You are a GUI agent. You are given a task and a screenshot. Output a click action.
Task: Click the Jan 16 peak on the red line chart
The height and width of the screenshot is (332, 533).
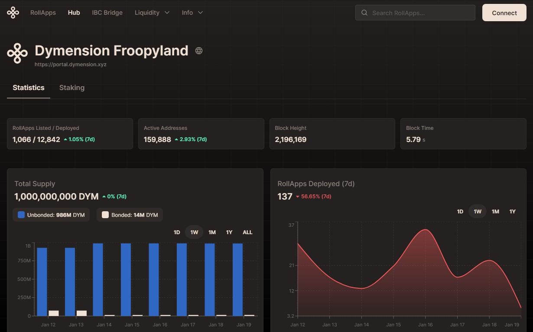tap(426, 229)
